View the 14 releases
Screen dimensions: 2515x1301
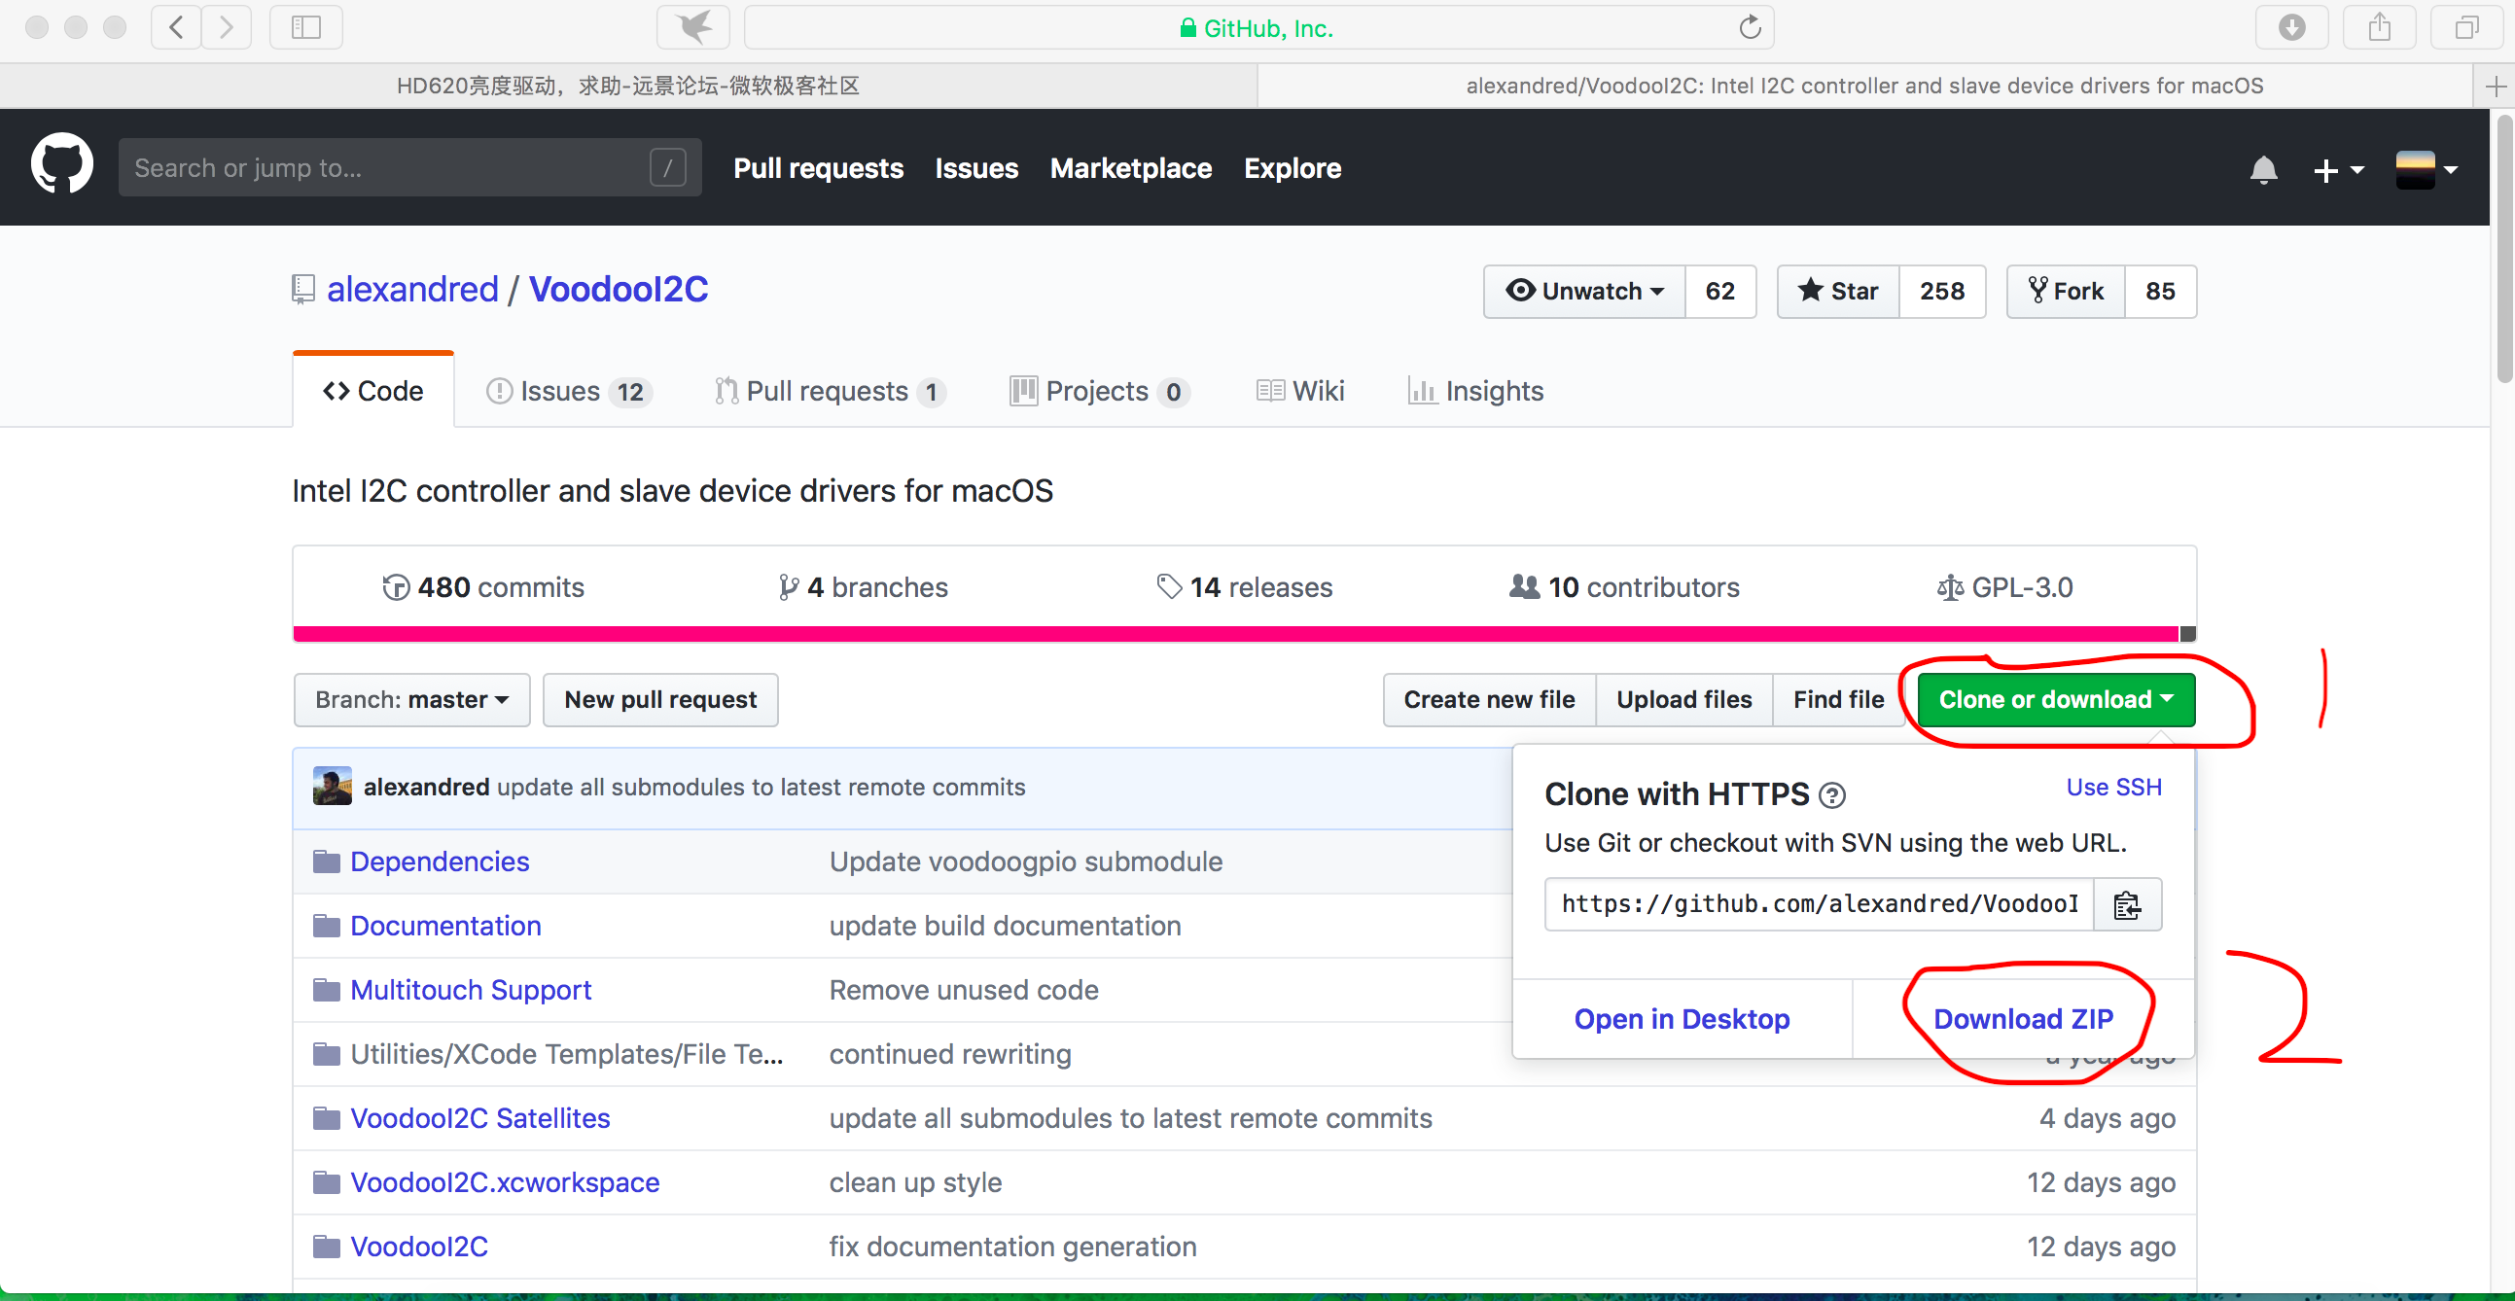pos(1245,586)
